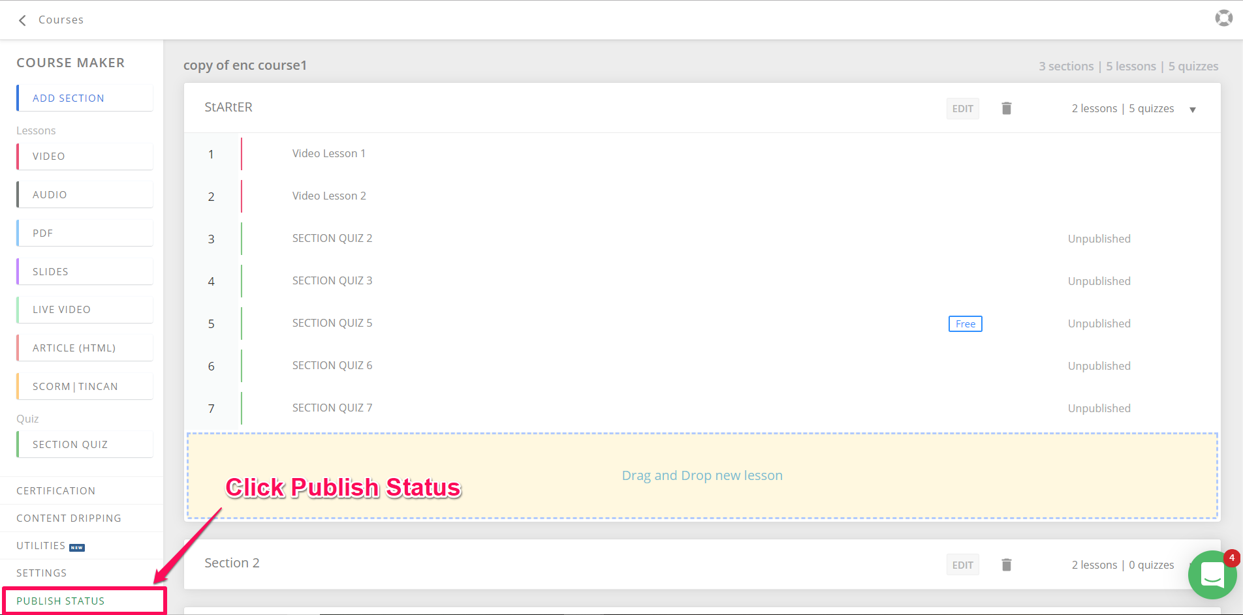The width and height of the screenshot is (1243, 615).
Task: Go to UTILITIES in the sidebar
Action: tap(41, 546)
